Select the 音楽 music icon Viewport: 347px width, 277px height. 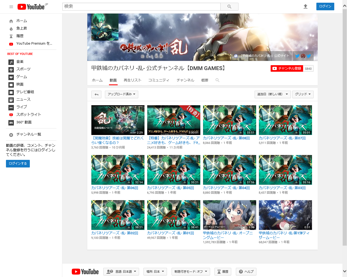[x=11, y=62]
